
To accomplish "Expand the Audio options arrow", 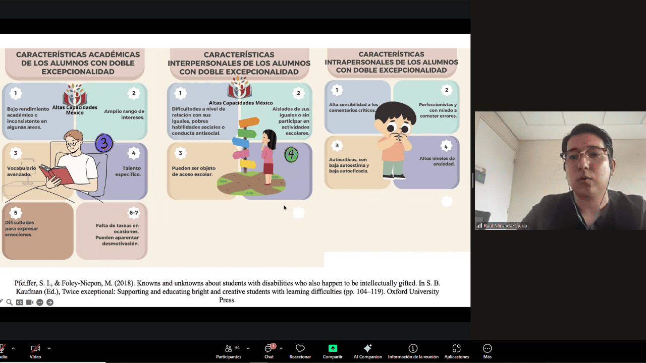I will 13,348.
